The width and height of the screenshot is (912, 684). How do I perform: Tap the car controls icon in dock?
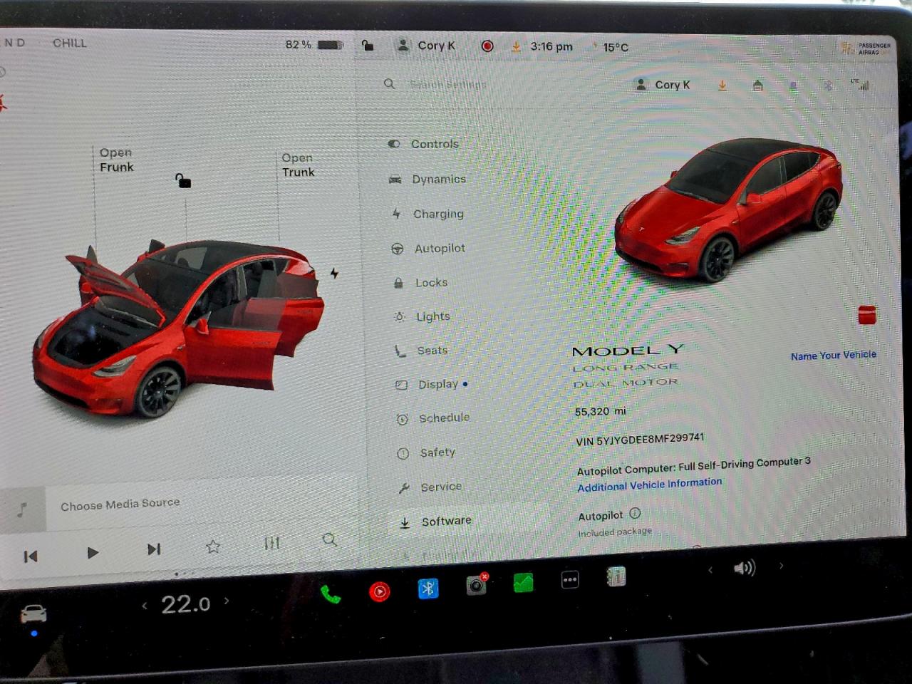click(33, 613)
